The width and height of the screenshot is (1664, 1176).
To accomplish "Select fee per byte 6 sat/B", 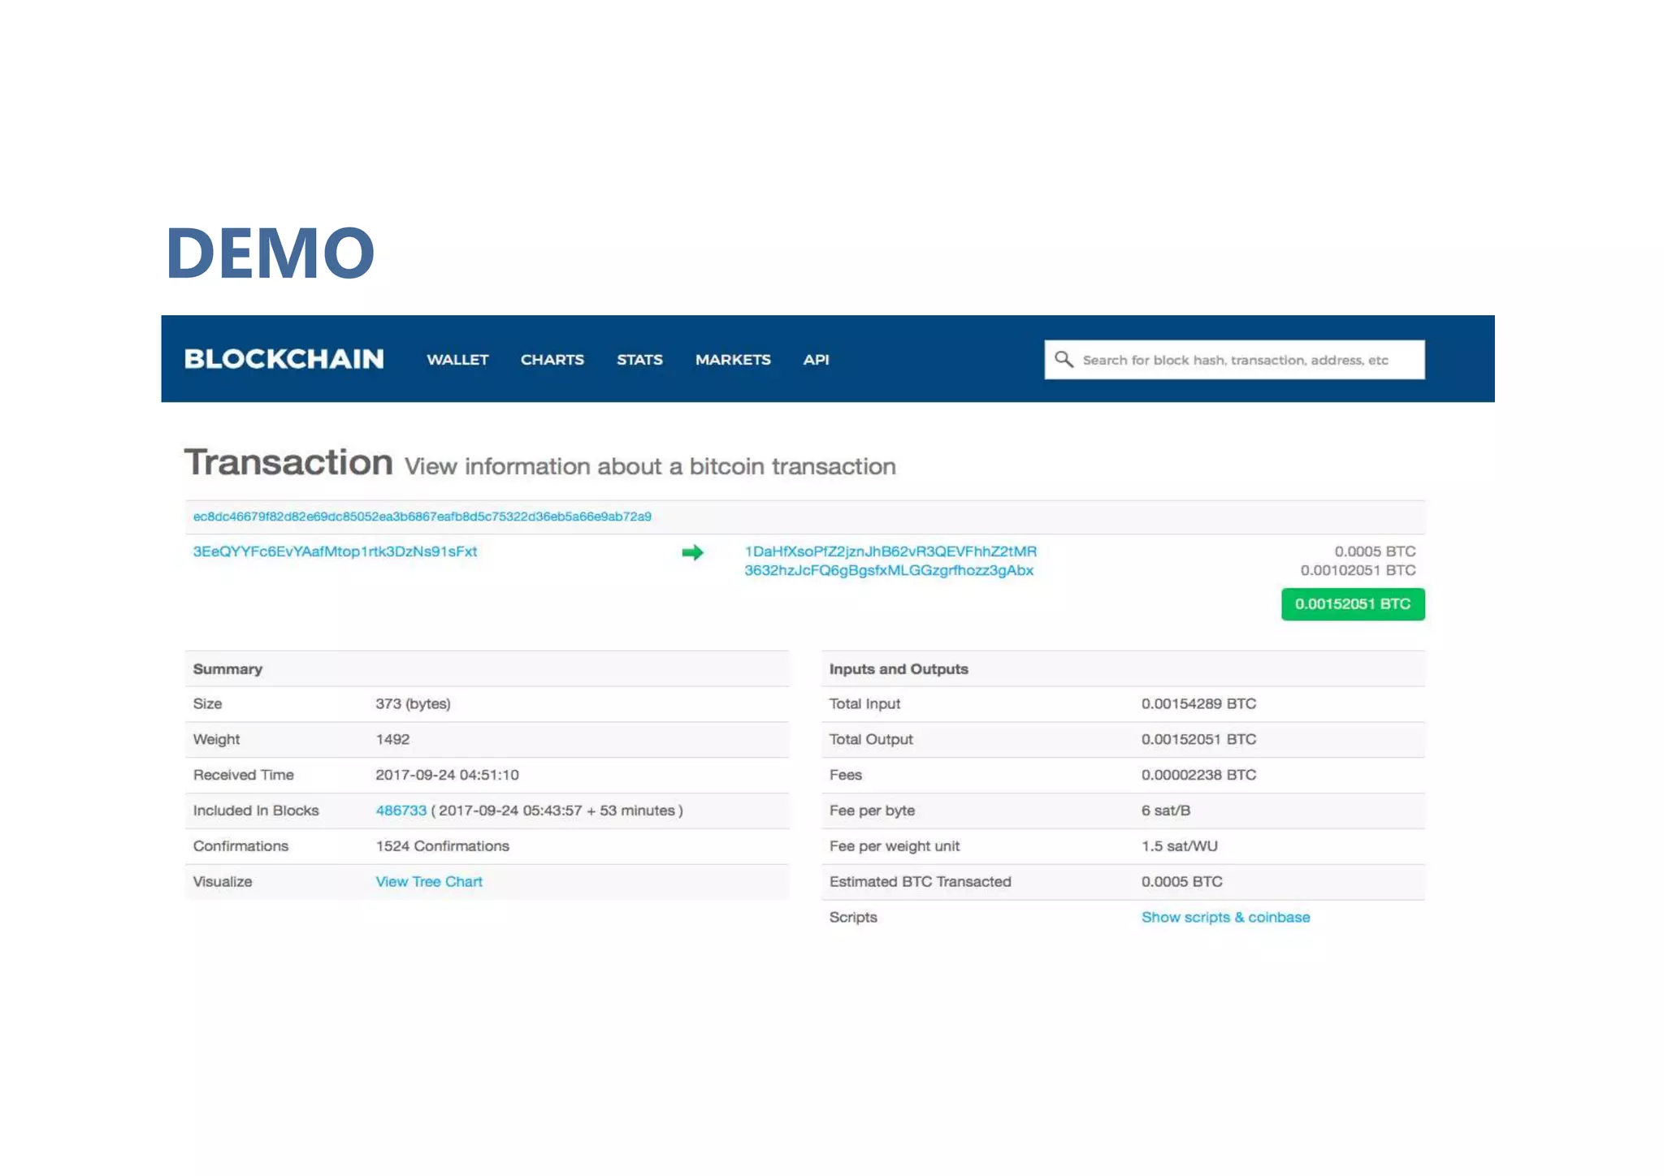I will click(x=1165, y=811).
